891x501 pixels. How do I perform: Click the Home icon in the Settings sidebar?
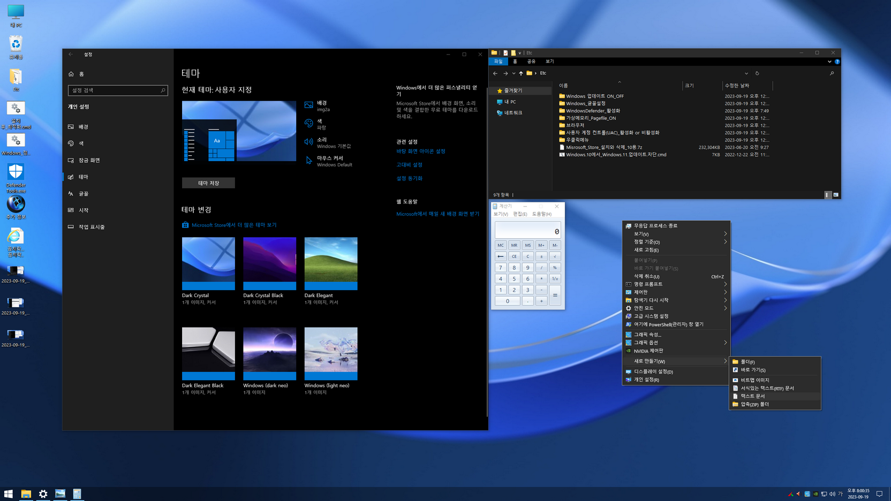[x=71, y=74]
